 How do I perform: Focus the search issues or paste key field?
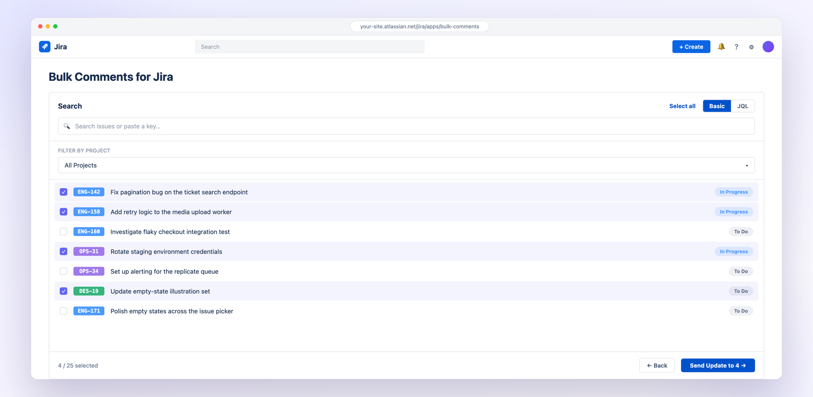(x=406, y=126)
